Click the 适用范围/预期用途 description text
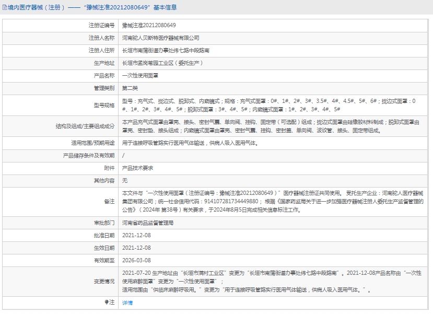Screen dimensions: 433x314 (x=189, y=143)
